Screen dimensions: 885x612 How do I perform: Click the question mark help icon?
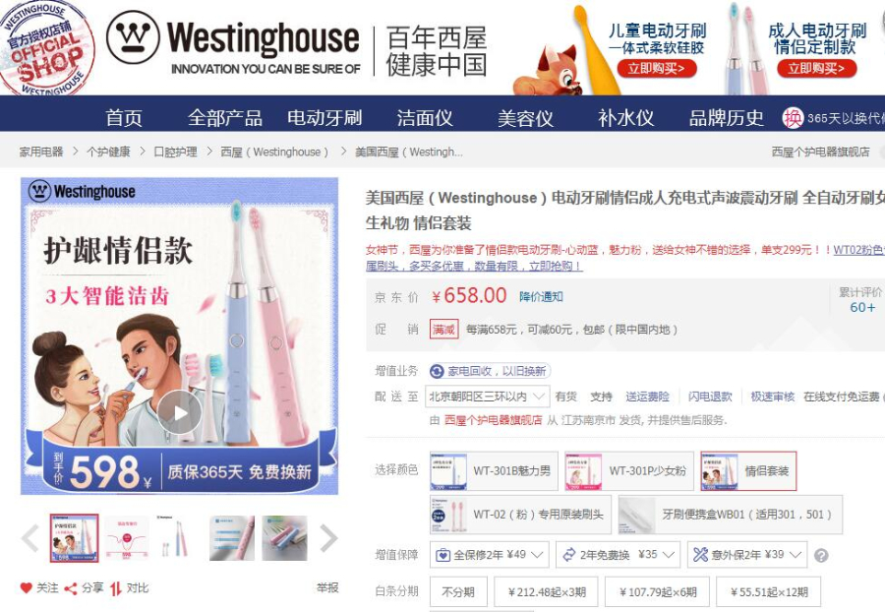[821, 556]
